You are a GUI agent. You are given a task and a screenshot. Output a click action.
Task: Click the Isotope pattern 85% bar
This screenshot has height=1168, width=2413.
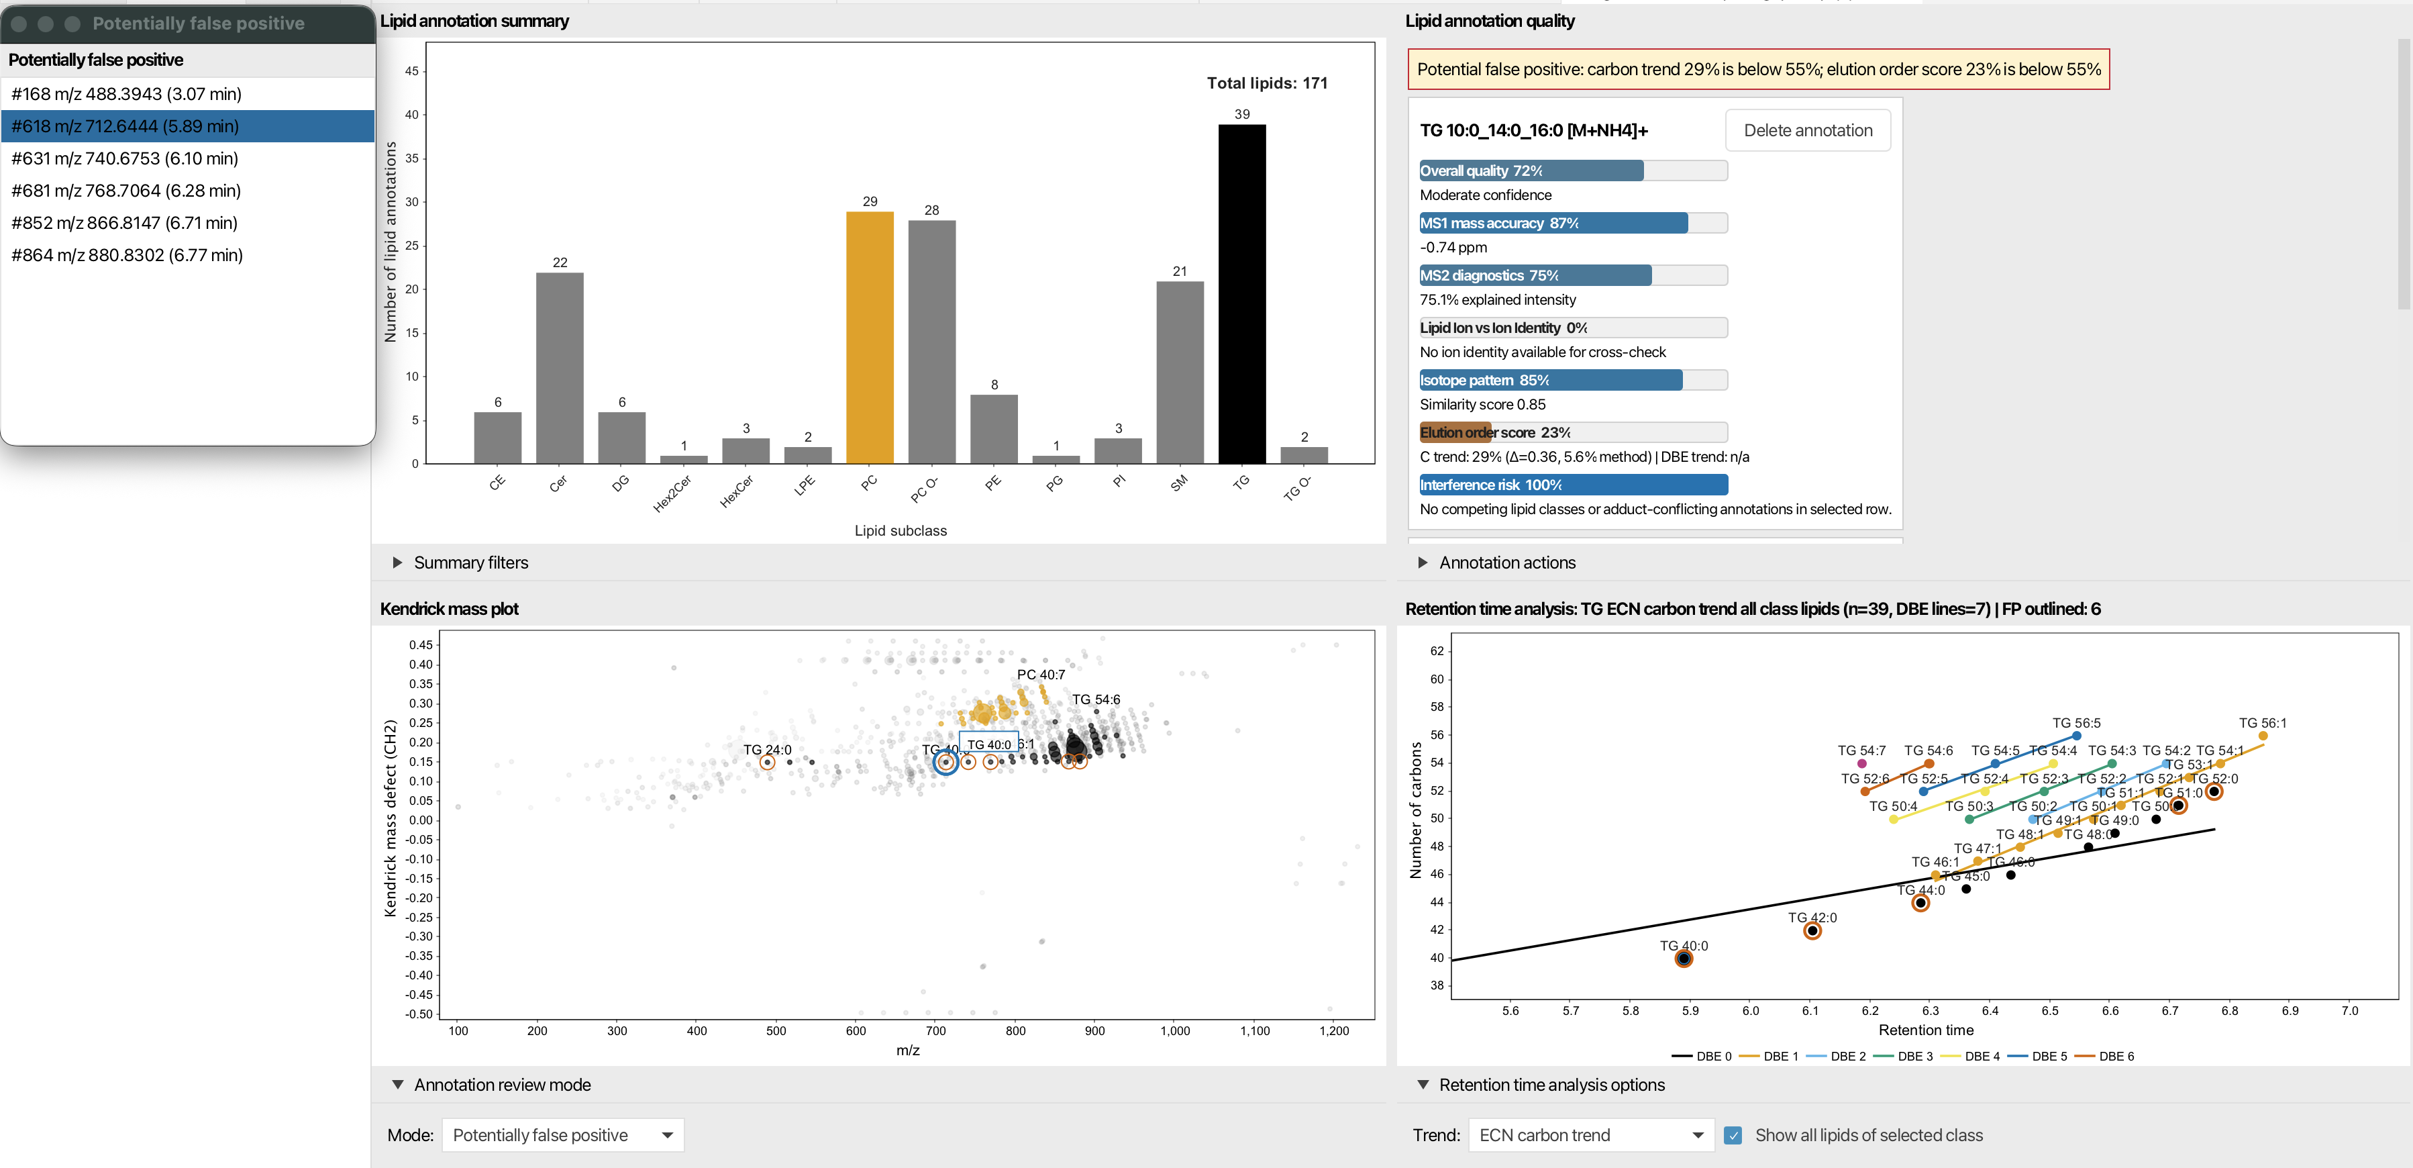click(1573, 380)
